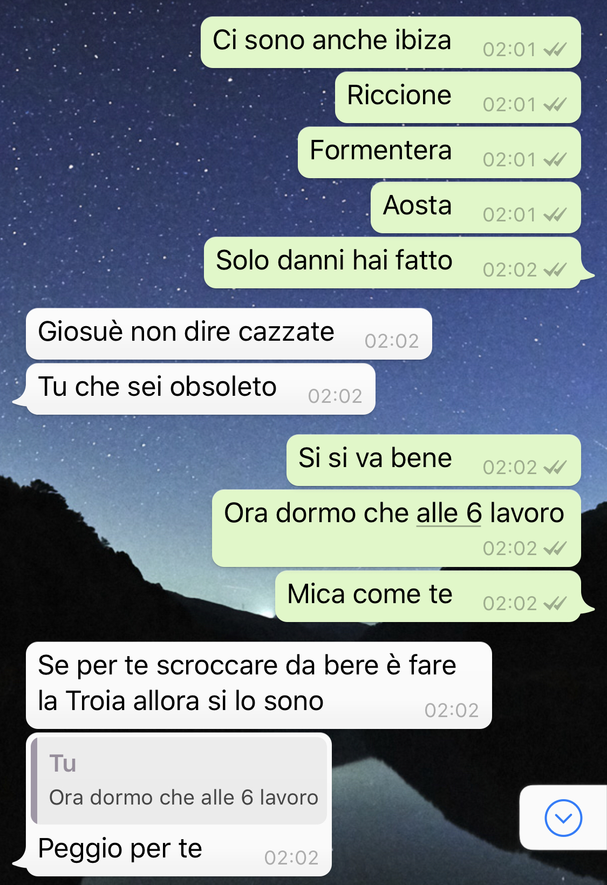Tap the 'Ci sono anche ibiza' message text

click(332, 40)
